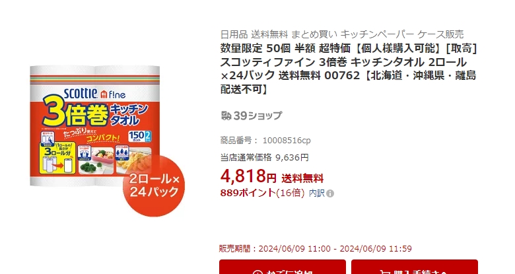Click the 39ショップ truck icon
The width and height of the screenshot is (515, 274).
[226, 116]
